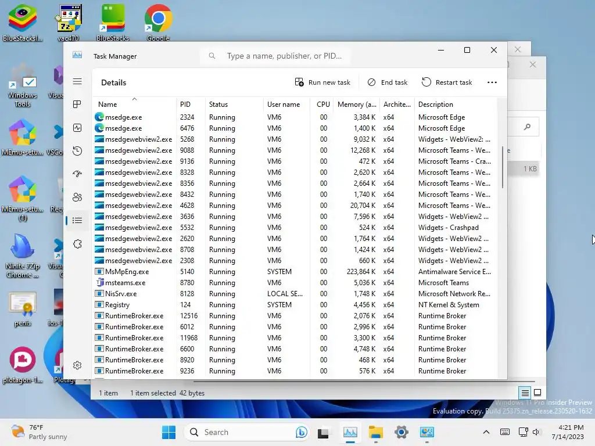Open the more options ellipsis menu
The width and height of the screenshot is (595, 446).
[492, 82]
